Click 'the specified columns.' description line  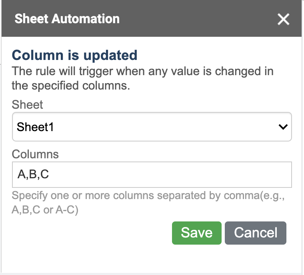click(x=71, y=86)
